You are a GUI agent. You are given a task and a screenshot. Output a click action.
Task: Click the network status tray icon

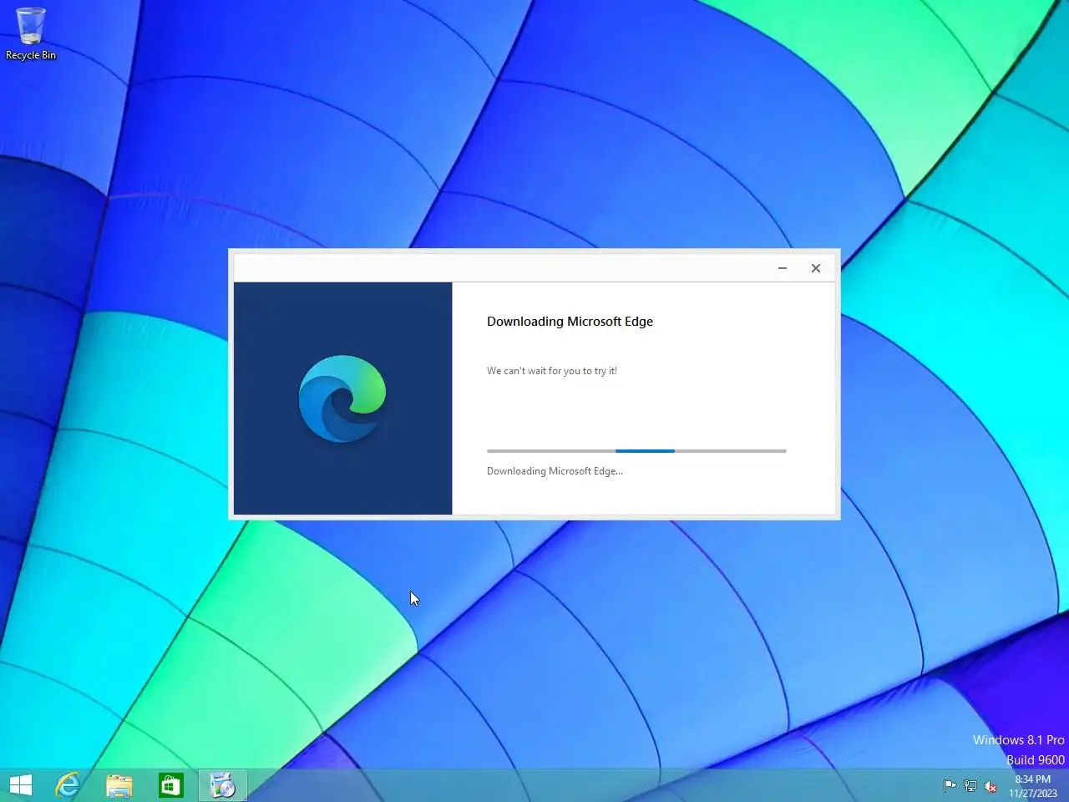tap(970, 786)
